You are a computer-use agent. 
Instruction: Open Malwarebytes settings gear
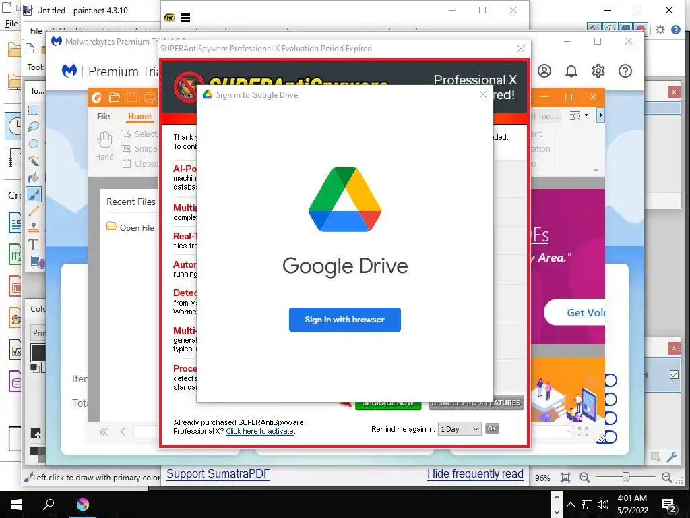pos(598,71)
